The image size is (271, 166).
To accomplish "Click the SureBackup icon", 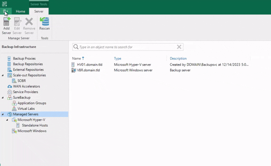I will pos(10,98).
